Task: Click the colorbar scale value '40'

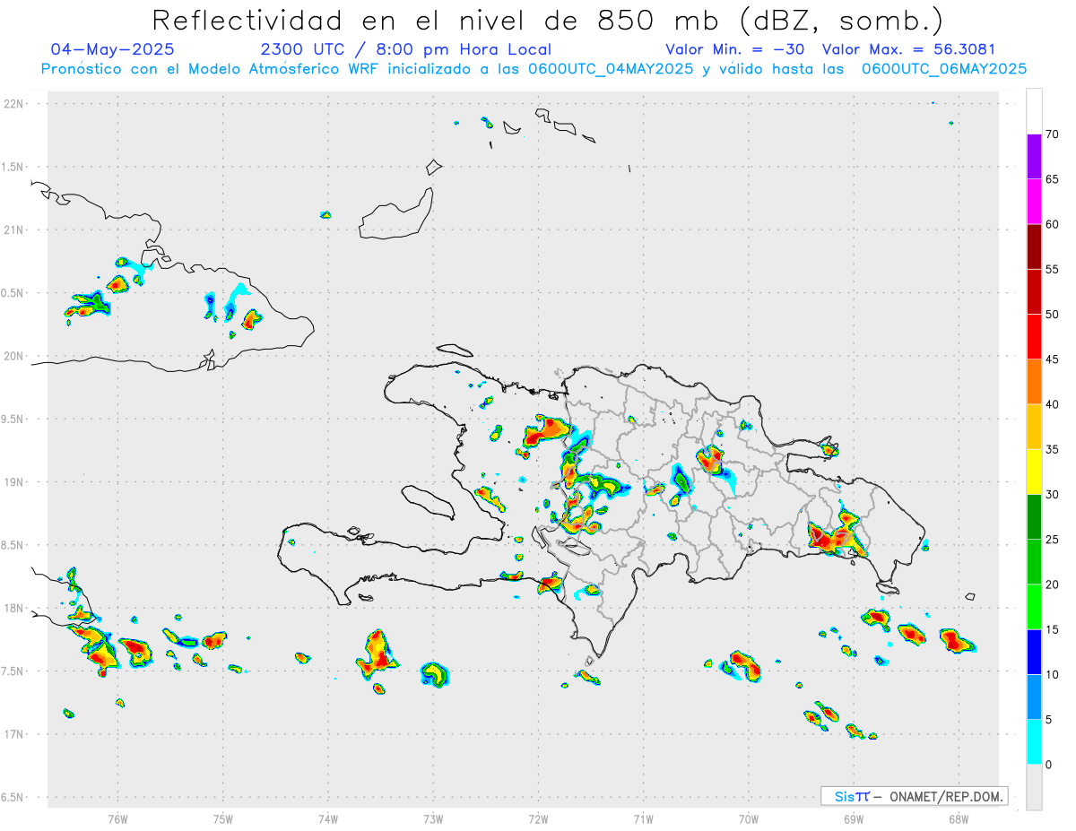Action: tap(1052, 404)
